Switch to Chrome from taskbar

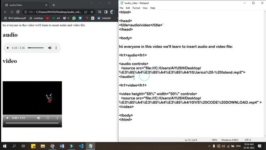coord(52,146)
